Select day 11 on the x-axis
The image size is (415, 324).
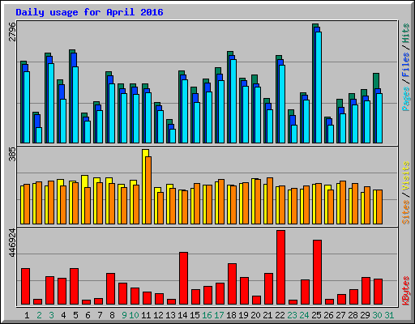(x=146, y=315)
